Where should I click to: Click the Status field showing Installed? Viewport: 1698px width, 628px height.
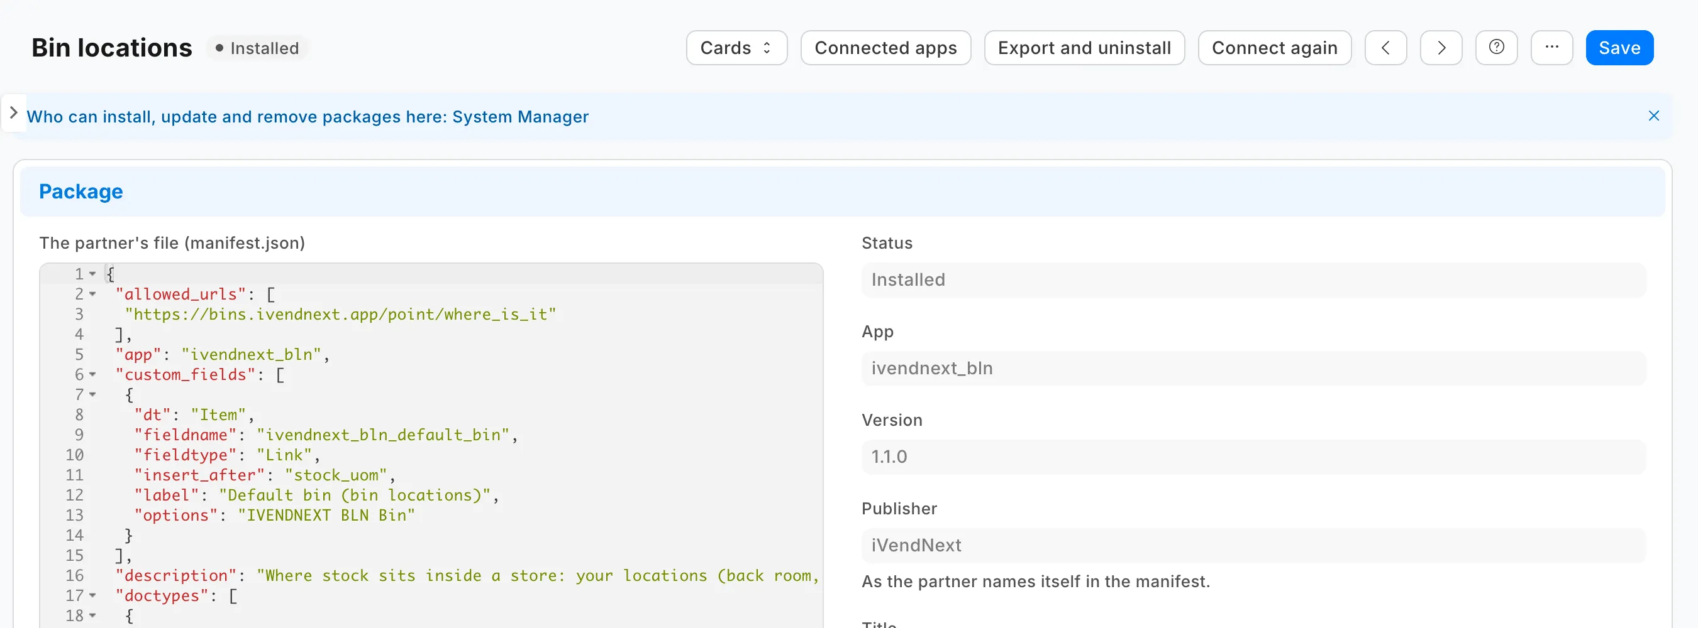point(1253,279)
